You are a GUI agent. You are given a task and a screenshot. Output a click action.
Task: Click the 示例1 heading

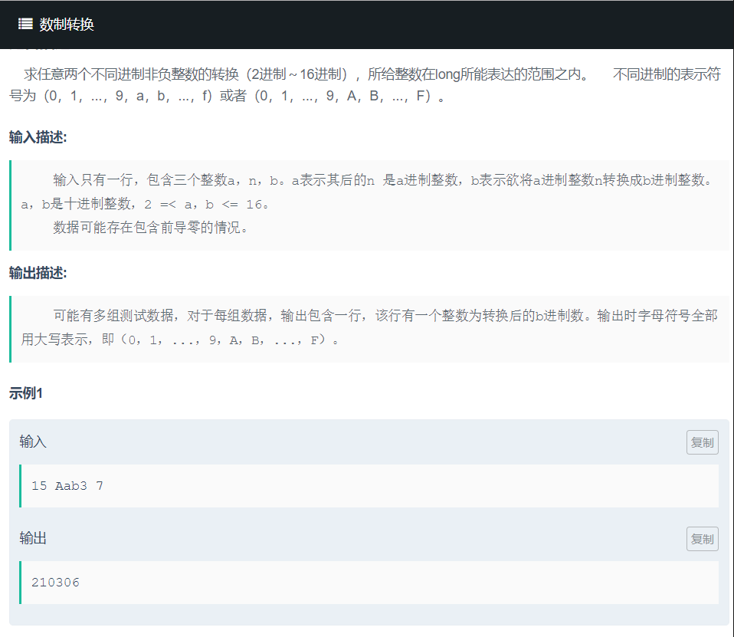tap(26, 393)
